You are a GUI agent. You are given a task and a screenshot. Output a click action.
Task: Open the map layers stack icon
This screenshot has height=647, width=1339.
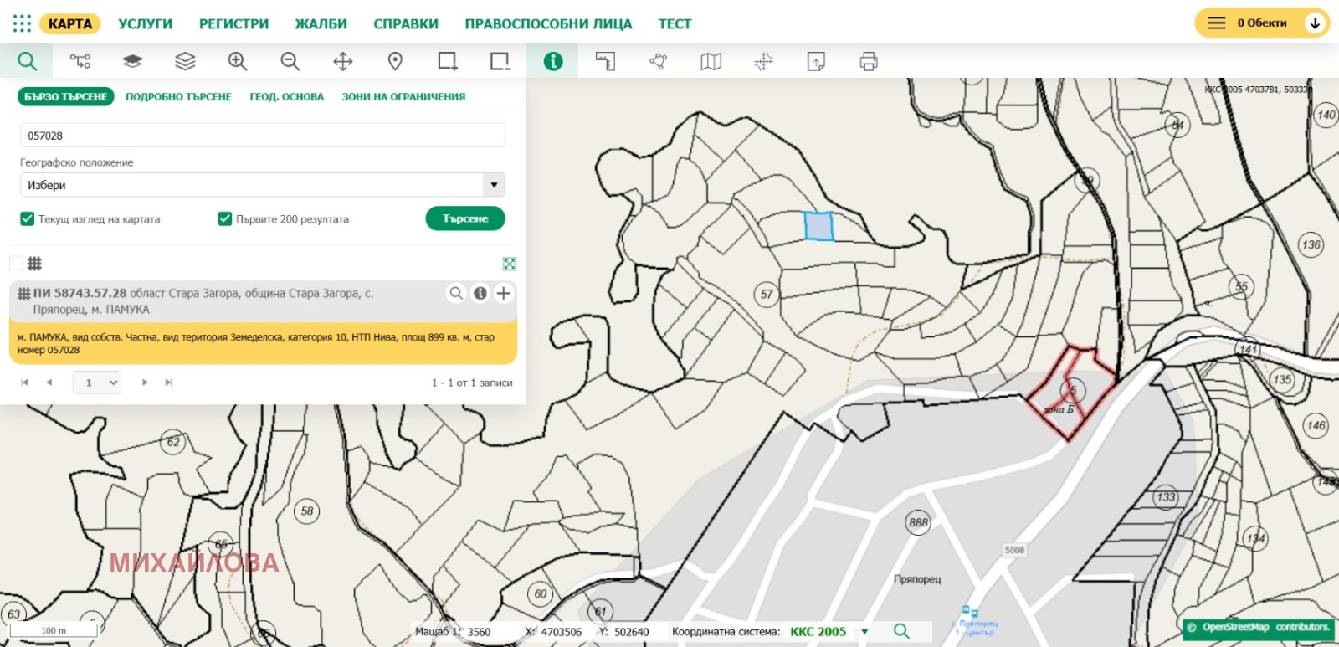tap(185, 61)
